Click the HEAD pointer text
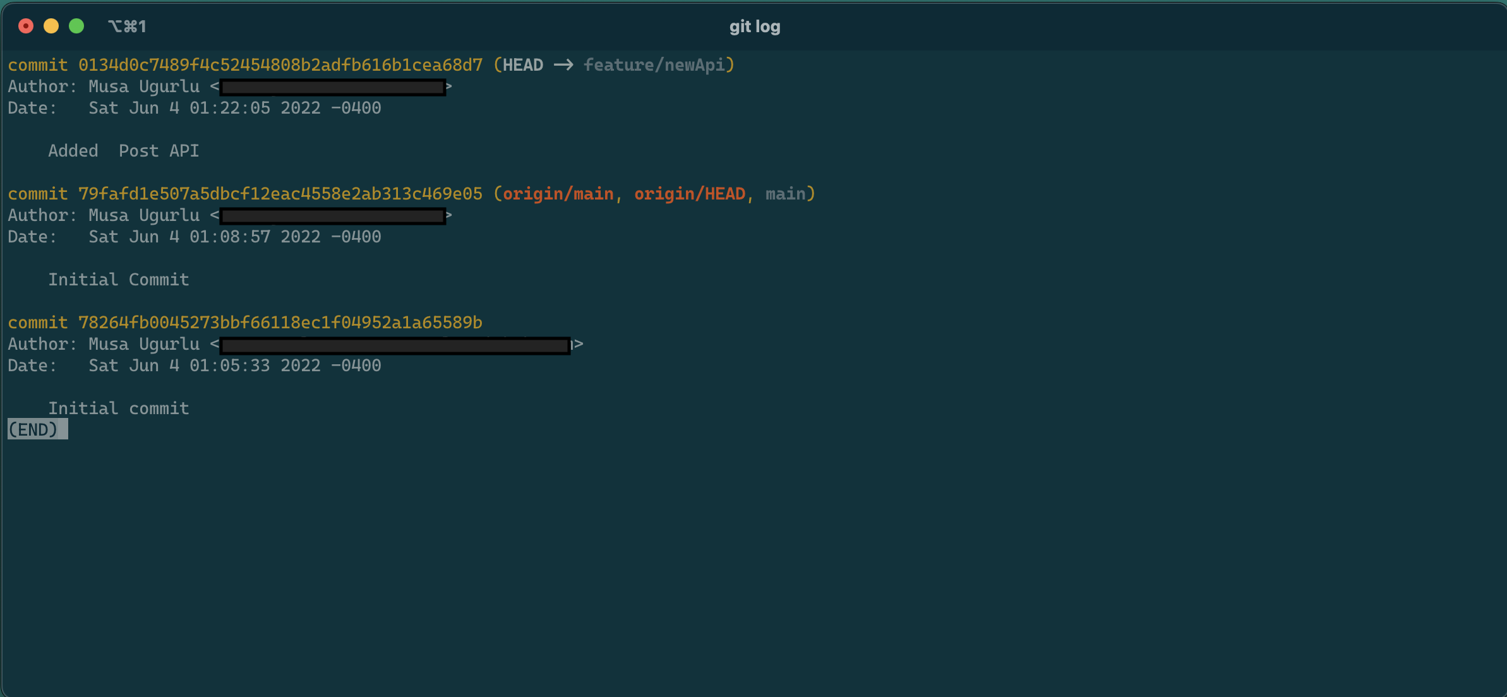The image size is (1507, 697). point(522,65)
